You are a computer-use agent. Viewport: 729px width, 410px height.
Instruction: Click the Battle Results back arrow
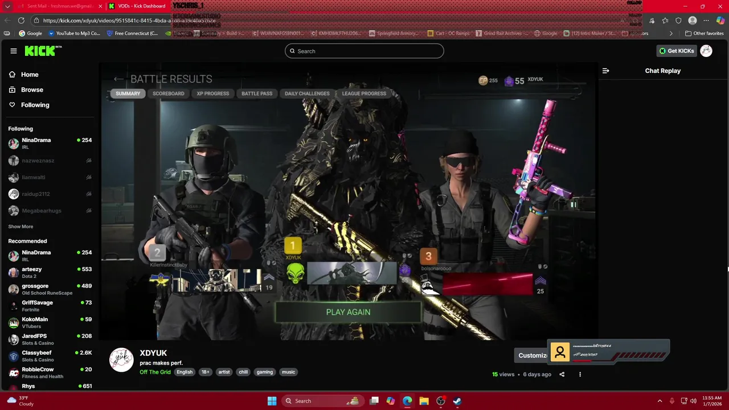pyautogui.click(x=118, y=79)
